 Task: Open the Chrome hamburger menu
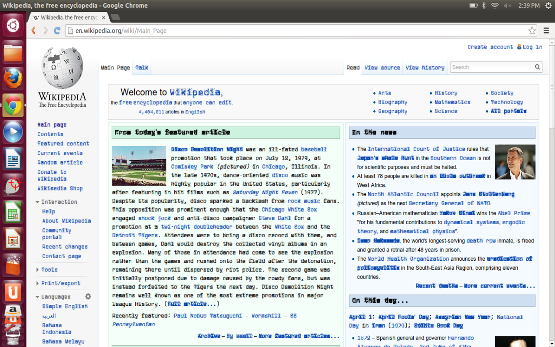pyautogui.click(x=546, y=30)
